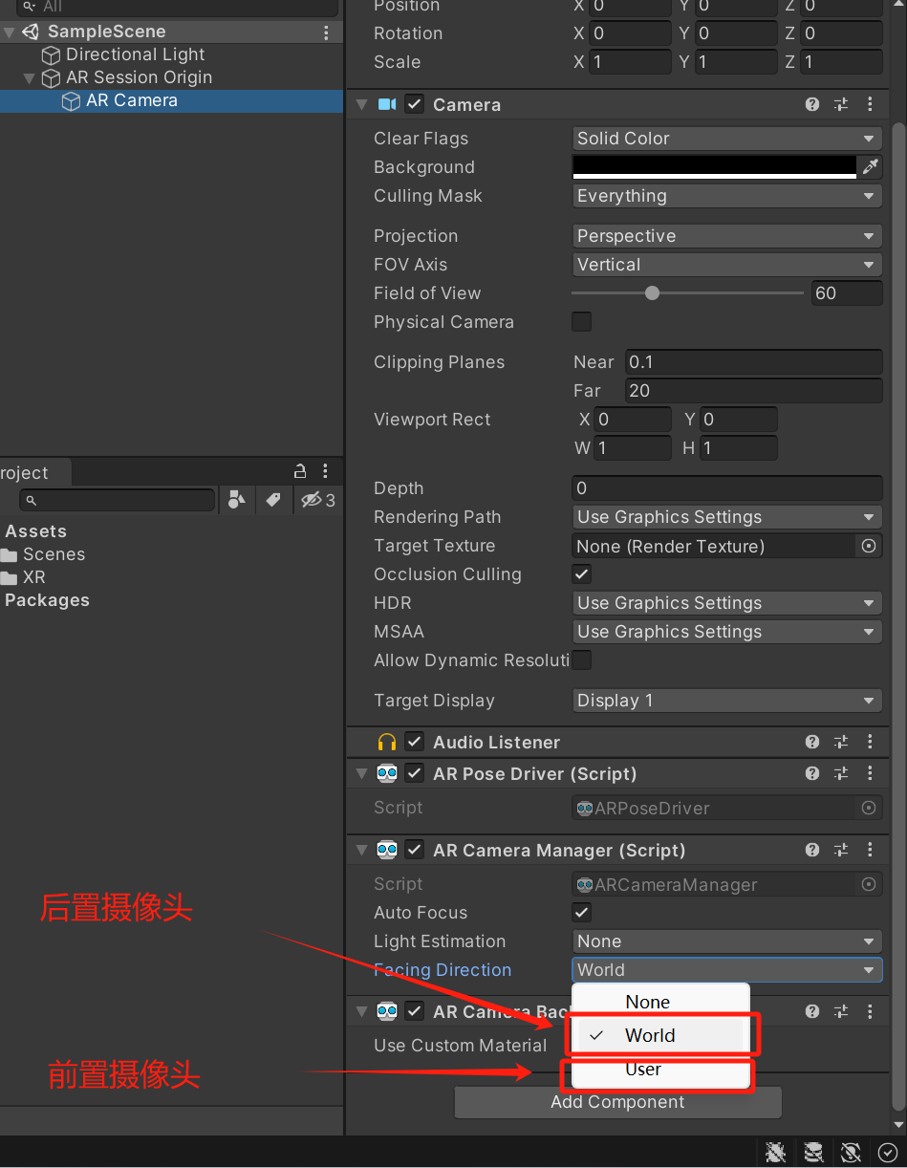Click the Field of View slider
Viewport: 907px width, 1168px height.
point(687,293)
